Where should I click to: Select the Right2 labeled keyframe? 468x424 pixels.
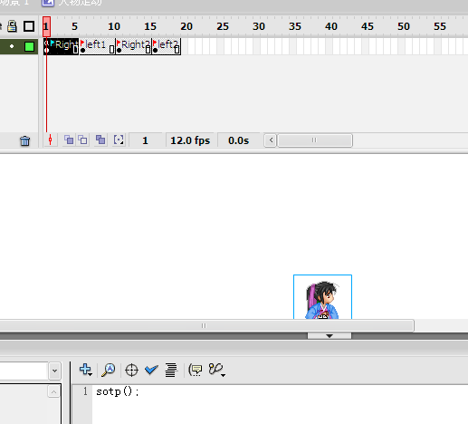coord(133,46)
